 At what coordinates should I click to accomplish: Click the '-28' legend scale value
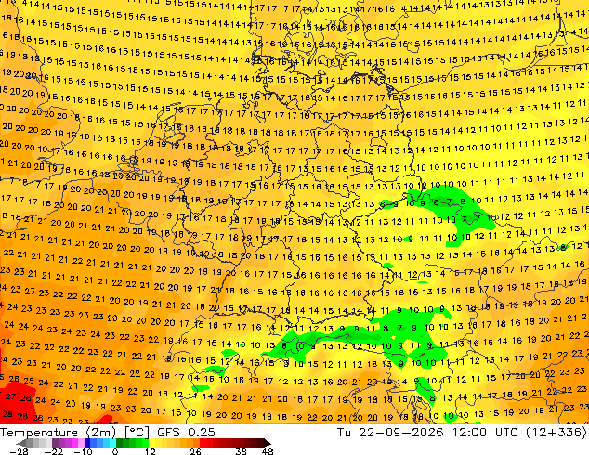coord(19,451)
